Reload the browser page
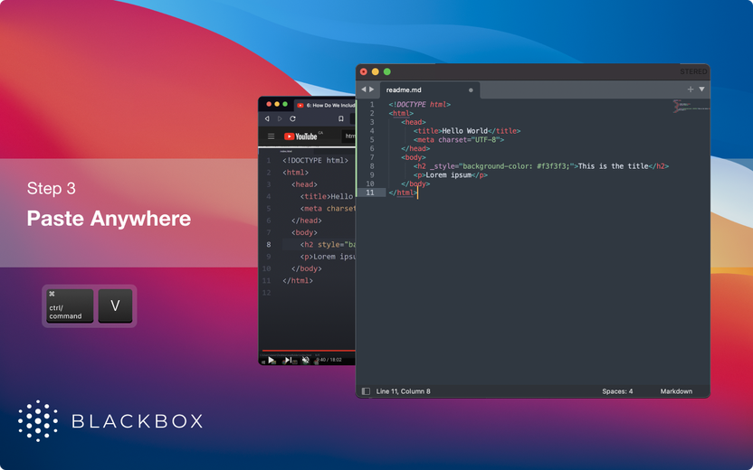753x470 pixels. coord(292,118)
